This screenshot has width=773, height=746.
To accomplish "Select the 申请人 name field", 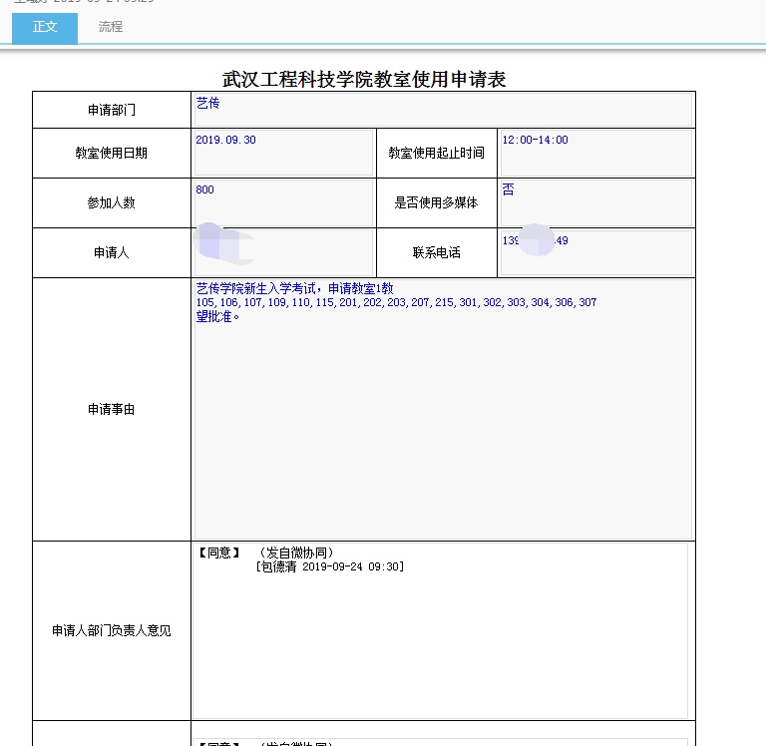I will pyautogui.click(x=283, y=252).
